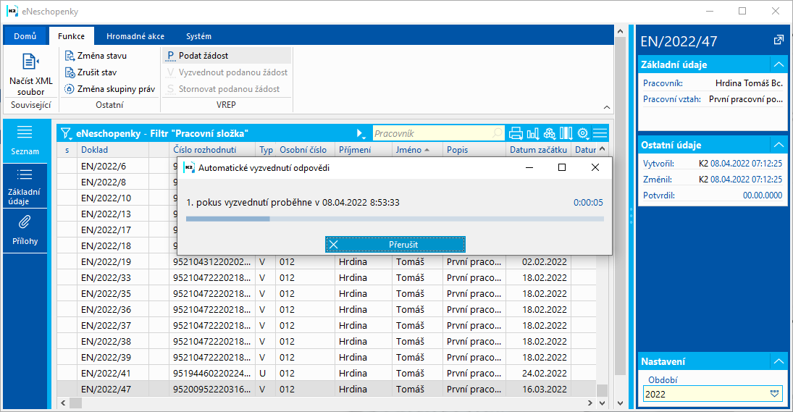Click the filter funnel icon
The image size is (793, 412).
coord(66,133)
